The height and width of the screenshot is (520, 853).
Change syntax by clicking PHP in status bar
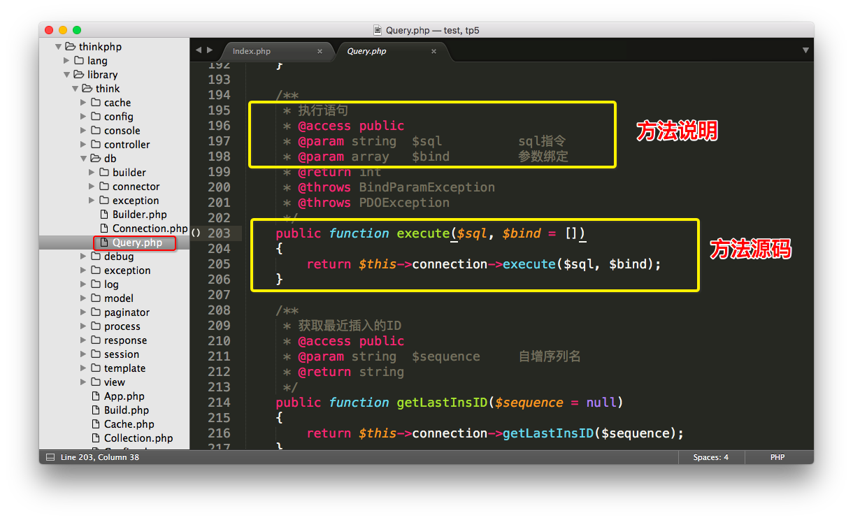tap(777, 457)
